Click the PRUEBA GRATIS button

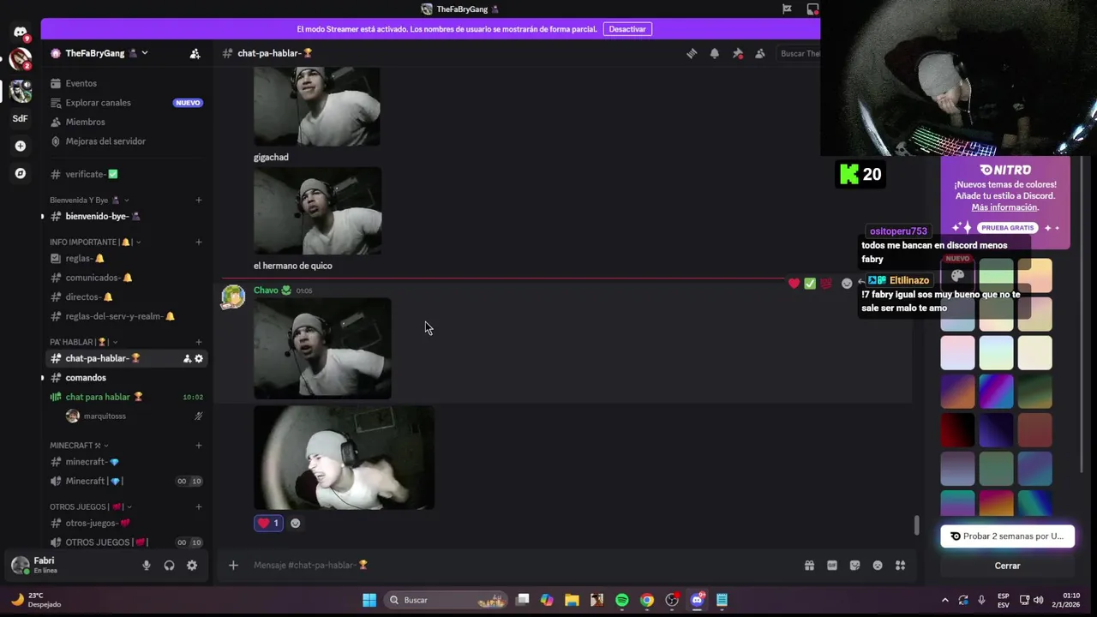[1008, 228]
